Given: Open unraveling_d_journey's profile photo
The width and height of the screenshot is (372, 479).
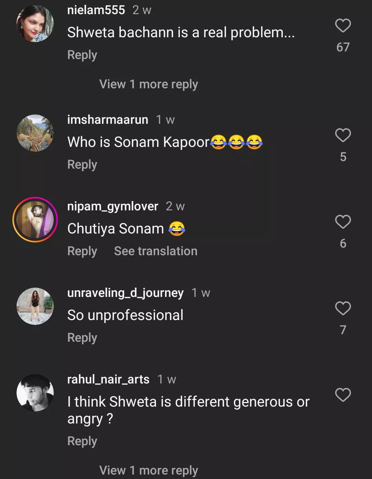Looking at the screenshot, I should (x=35, y=306).
